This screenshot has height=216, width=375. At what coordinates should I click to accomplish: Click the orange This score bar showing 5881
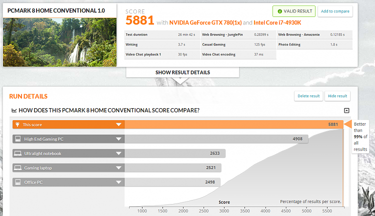pyautogui.click(x=234, y=125)
